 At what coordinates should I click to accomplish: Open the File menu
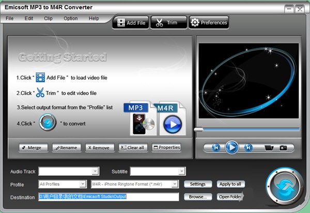pyautogui.click(x=9, y=19)
